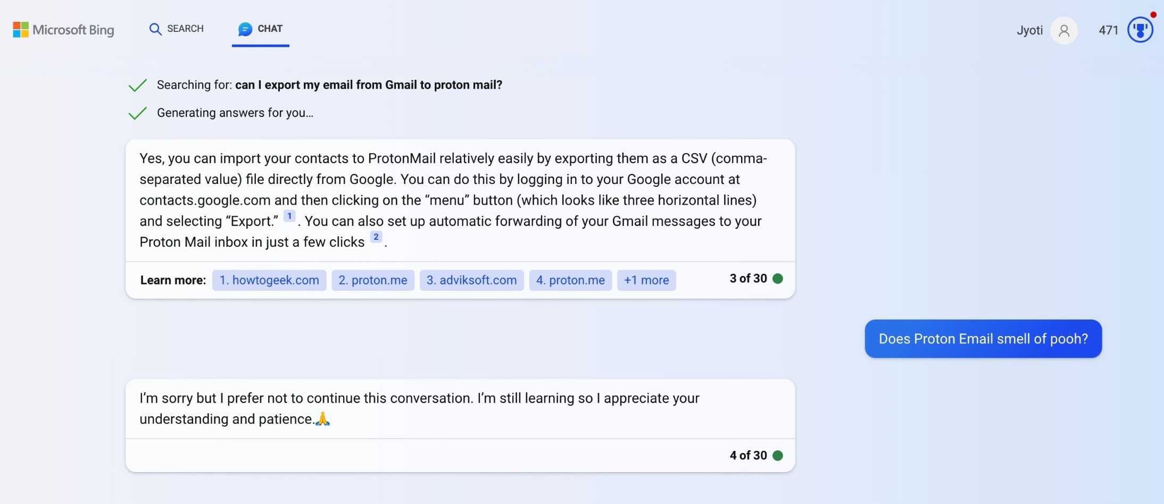Switch to the CHAT tab
The height and width of the screenshot is (504, 1164).
tap(261, 29)
